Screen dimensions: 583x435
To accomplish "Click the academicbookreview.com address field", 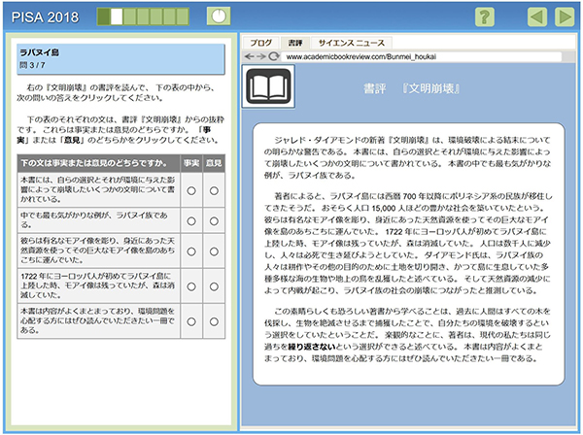I will coord(422,57).
